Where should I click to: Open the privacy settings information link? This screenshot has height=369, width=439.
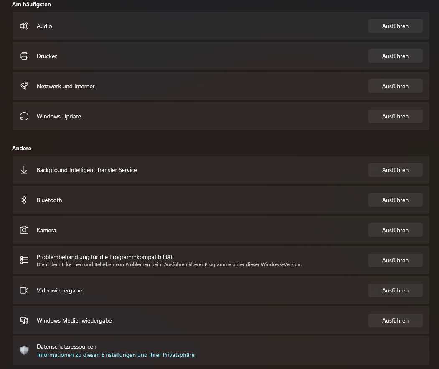(x=116, y=355)
